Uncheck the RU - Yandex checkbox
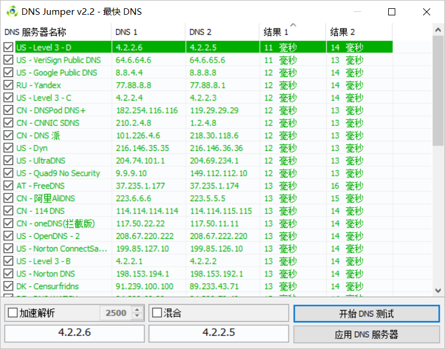This screenshot has width=445, height=349. point(8,85)
